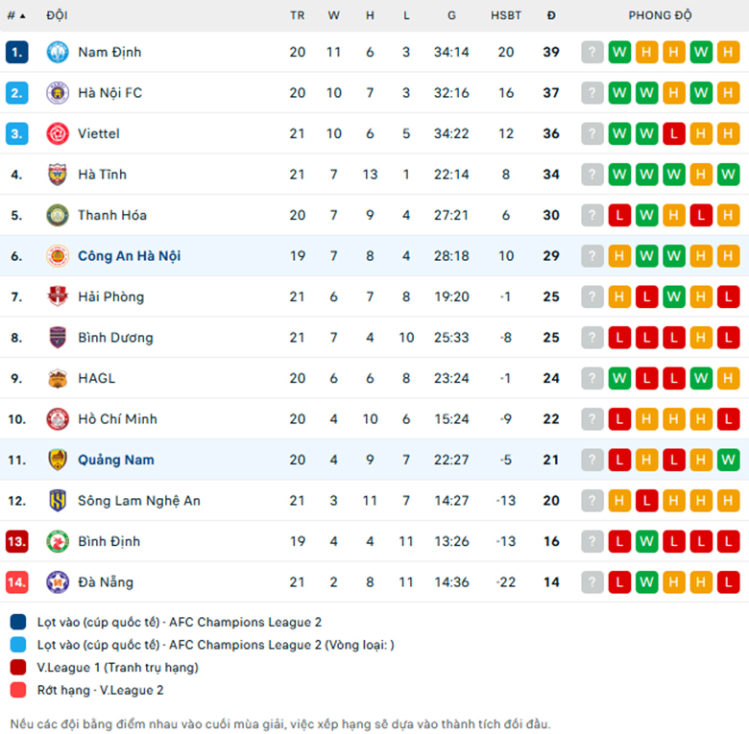Click the PHONG ĐỘ form column header
Viewport: 749px width, 734px height.
pyautogui.click(x=660, y=15)
